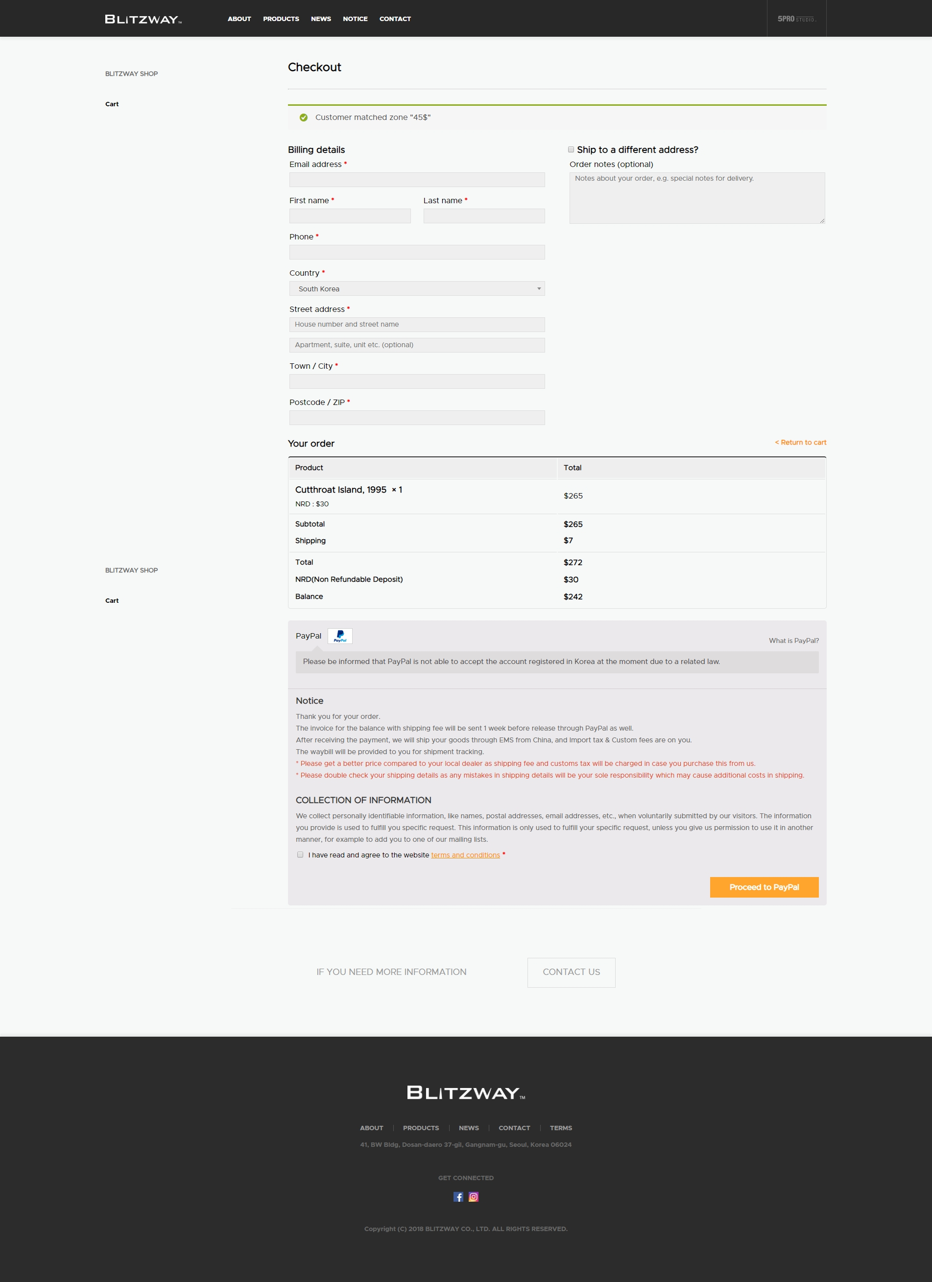Focus the Apartment, suite, unit field
The image size is (932, 1282).
pos(417,345)
